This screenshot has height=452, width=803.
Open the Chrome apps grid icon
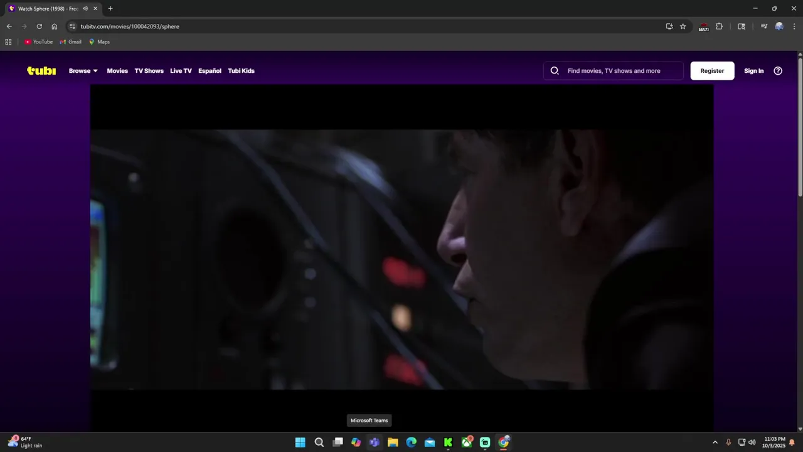click(x=8, y=42)
